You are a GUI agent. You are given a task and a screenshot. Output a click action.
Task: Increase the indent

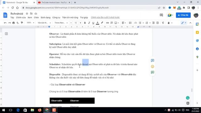pyautogui.click(x=158, y=23)
